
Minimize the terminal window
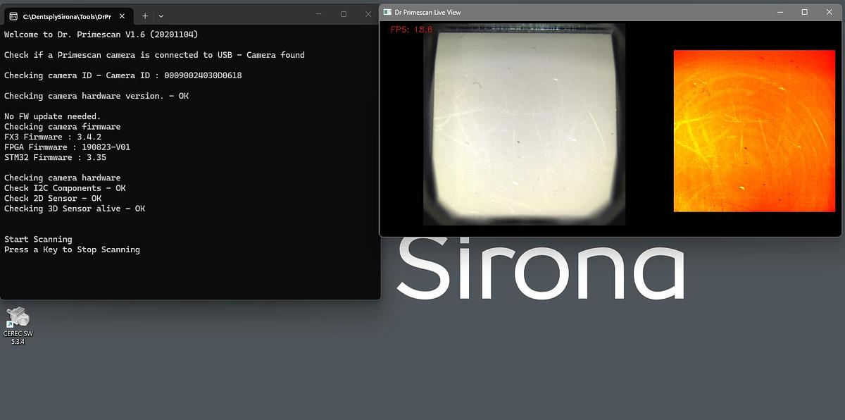318,13
